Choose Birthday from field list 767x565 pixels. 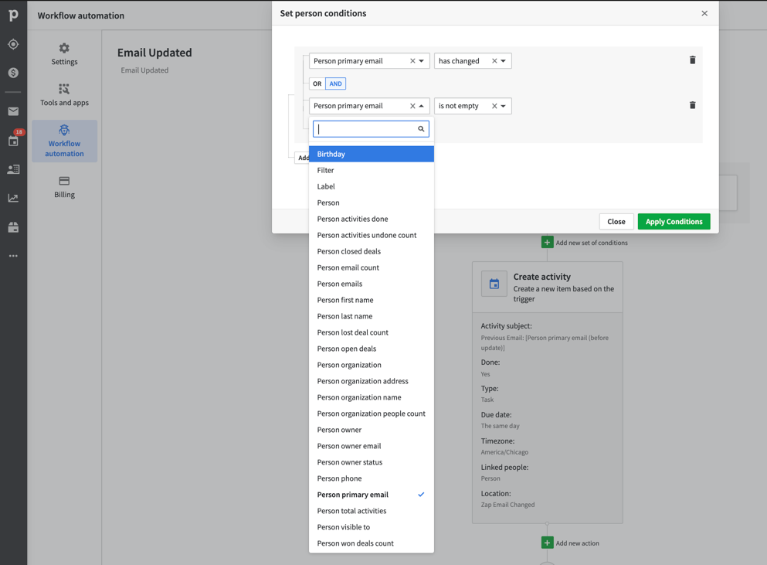click(372, 154)
